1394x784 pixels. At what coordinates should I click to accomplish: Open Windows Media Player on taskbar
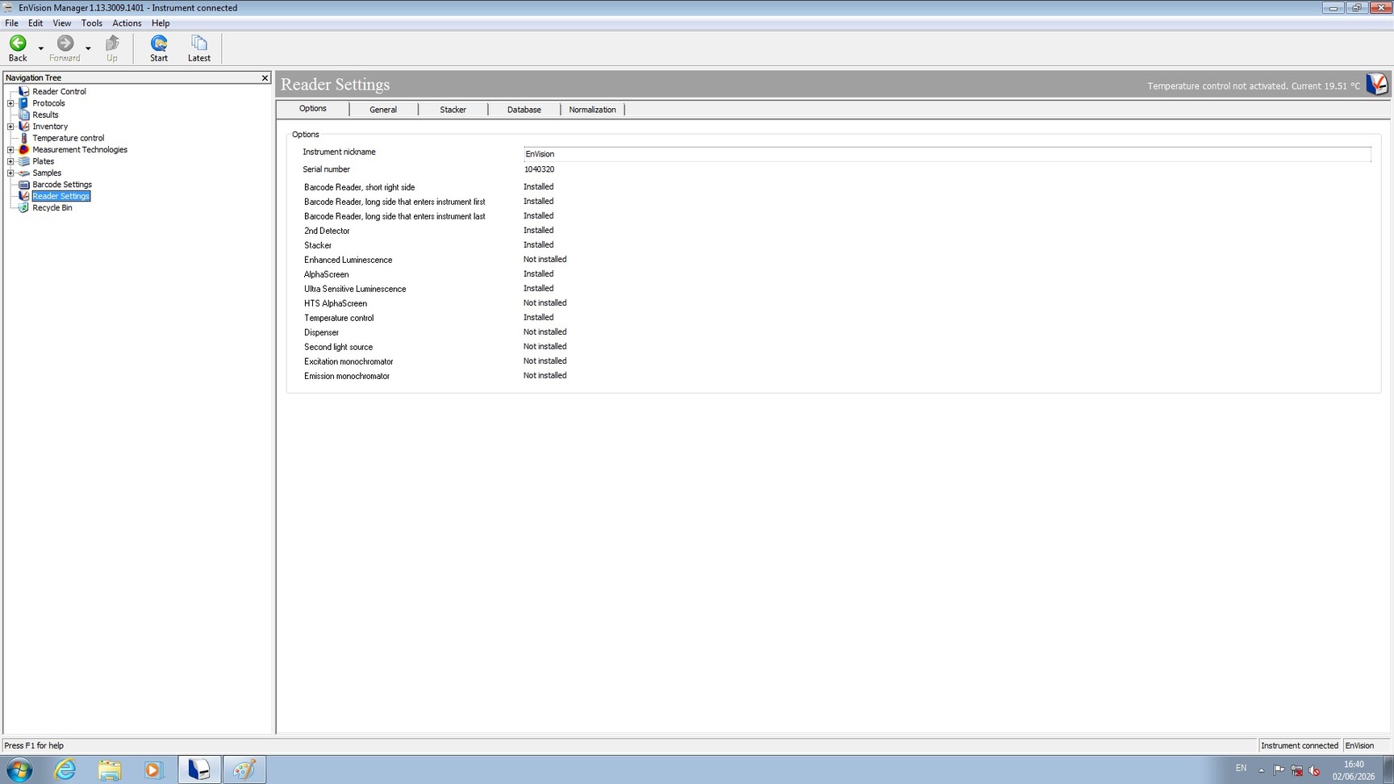[x=153, y=769]
